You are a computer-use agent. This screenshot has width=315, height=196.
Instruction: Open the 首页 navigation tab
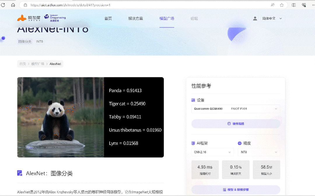coord(108,18)
